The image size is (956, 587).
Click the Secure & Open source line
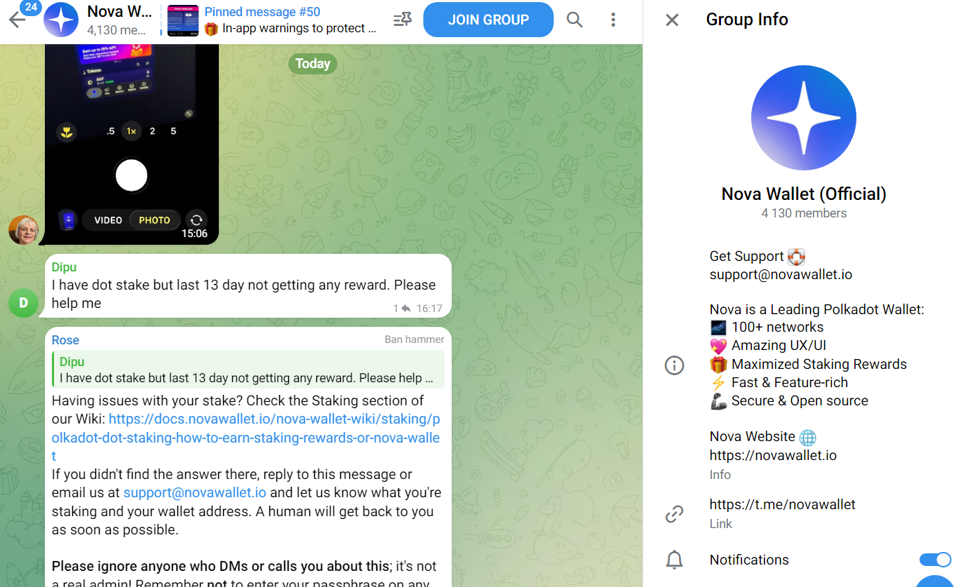coord(789,400)
